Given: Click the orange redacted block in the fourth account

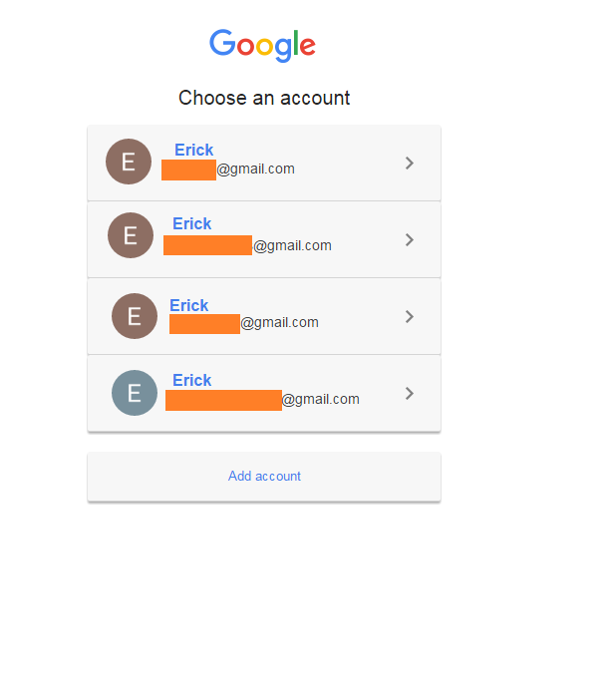Looking at the screenshot, I should pos(223,400).
